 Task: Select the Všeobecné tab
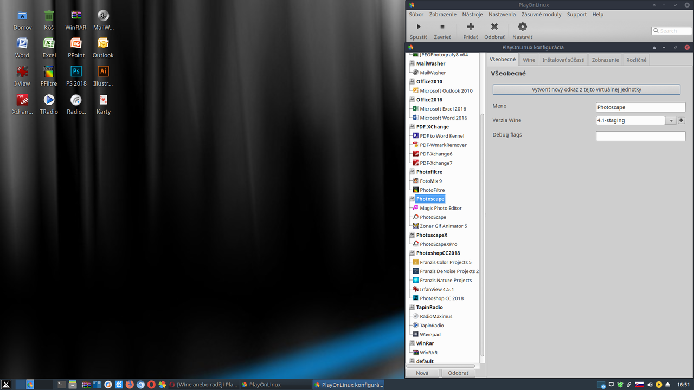pos(503,59)
